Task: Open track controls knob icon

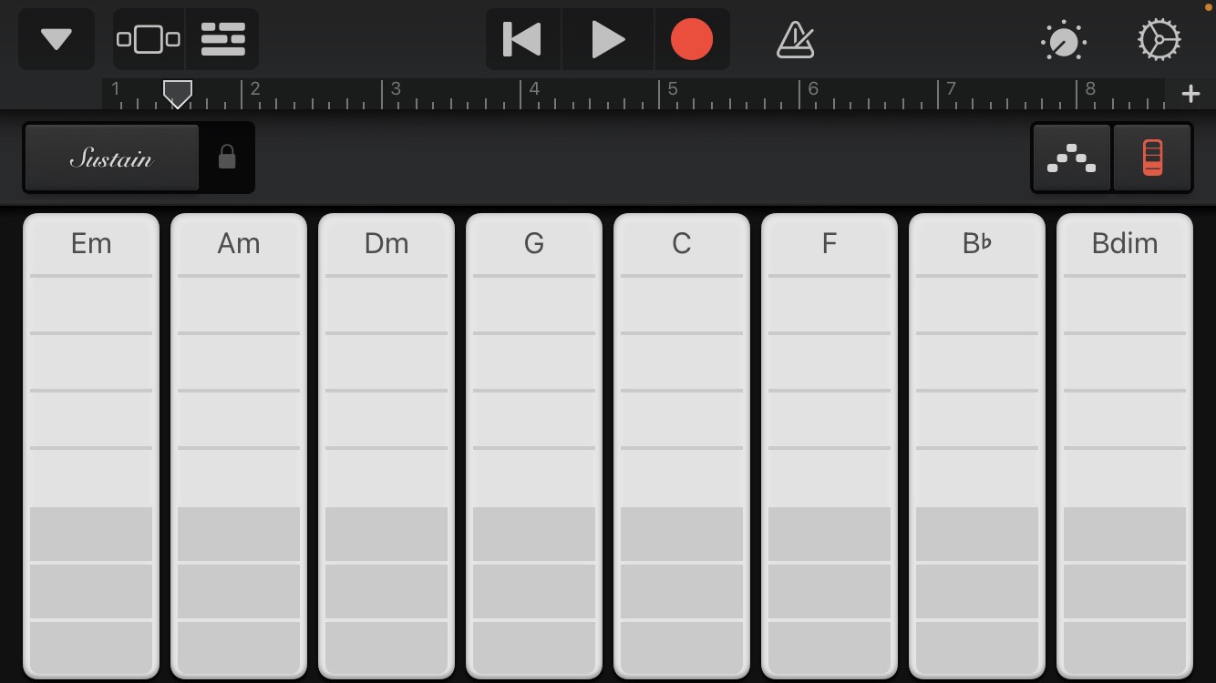Action: pos(1063,40)
